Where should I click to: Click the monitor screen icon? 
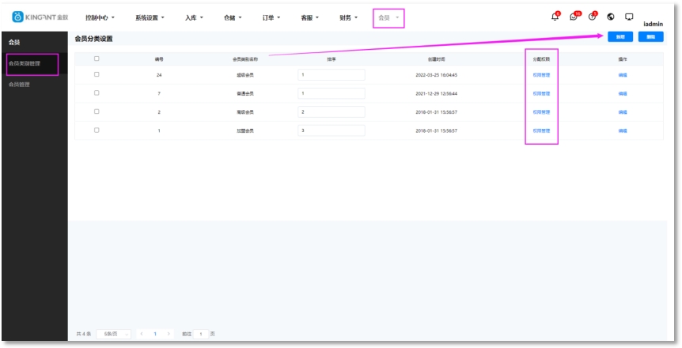(x=629, y=17)
